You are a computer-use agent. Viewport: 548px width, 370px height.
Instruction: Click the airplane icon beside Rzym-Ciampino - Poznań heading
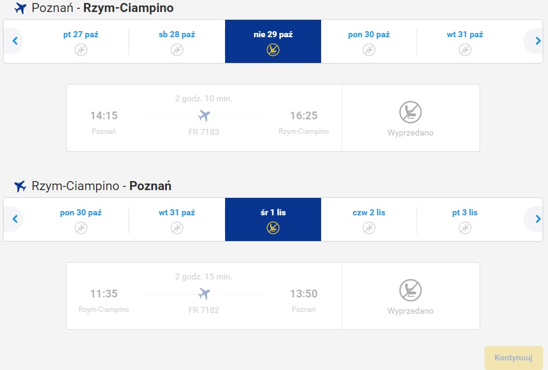tap(20, 186)
